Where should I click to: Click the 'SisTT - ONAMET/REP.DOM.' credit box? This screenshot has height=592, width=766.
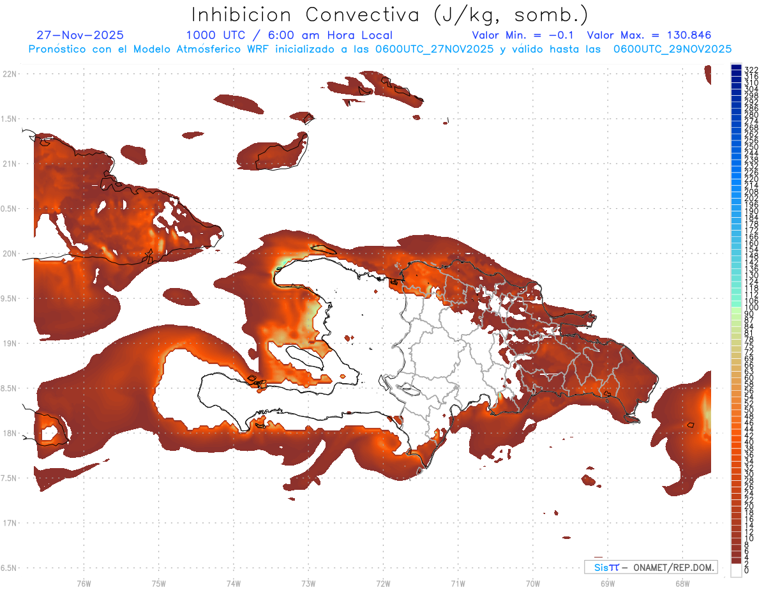click(651, 567)
